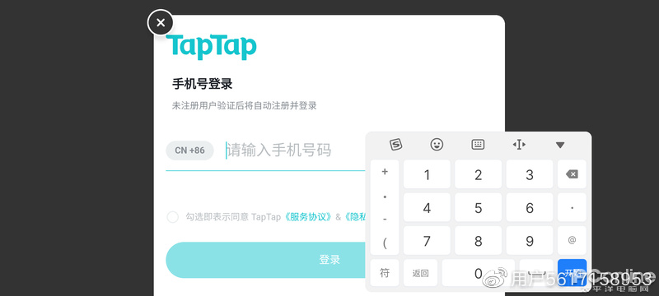The height and width of the screenshot is (296, 659).
Task: Tap the open parenthesis key
Action: coord(385,243)
